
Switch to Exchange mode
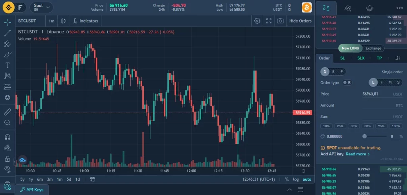tap(373, 48)
